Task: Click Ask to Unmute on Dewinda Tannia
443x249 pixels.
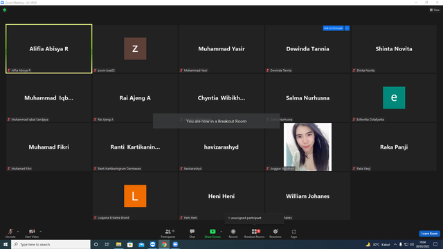Action: 333,28
